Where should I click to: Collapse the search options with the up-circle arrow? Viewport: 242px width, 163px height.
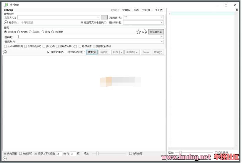(5, 52)
